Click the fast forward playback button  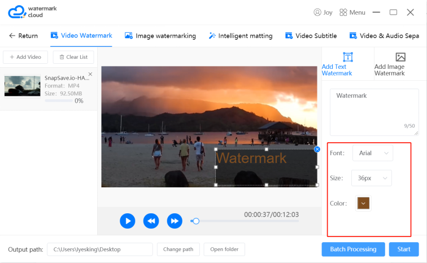click(x=175, y=221)
